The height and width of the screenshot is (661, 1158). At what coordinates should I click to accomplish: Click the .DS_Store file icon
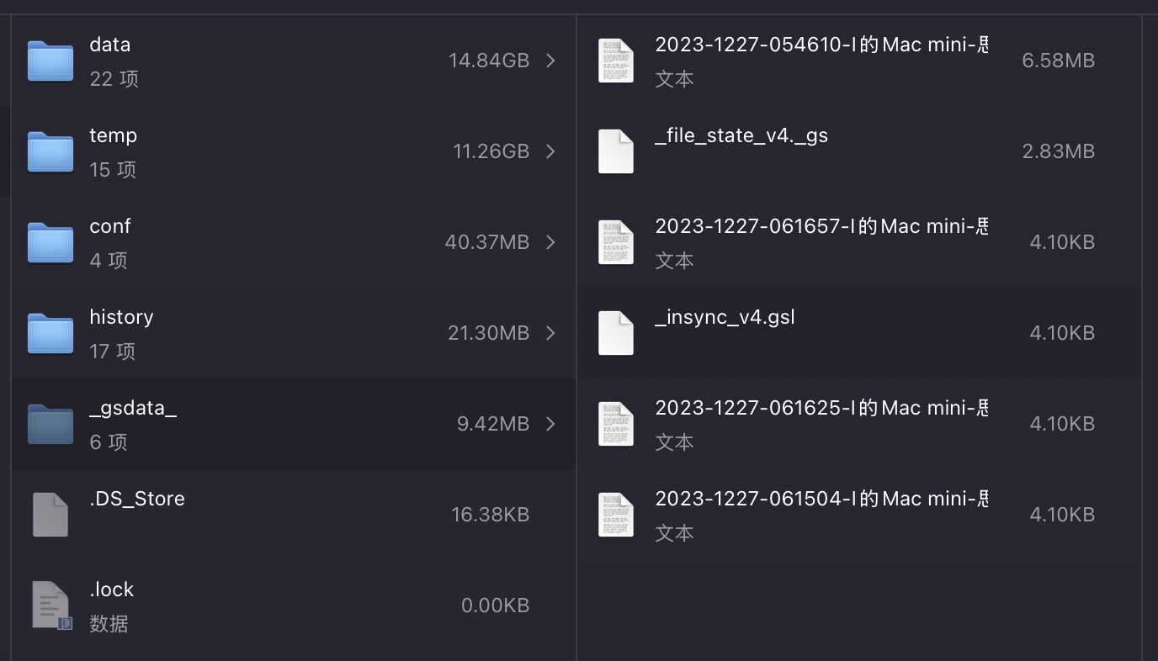[50, 515]
